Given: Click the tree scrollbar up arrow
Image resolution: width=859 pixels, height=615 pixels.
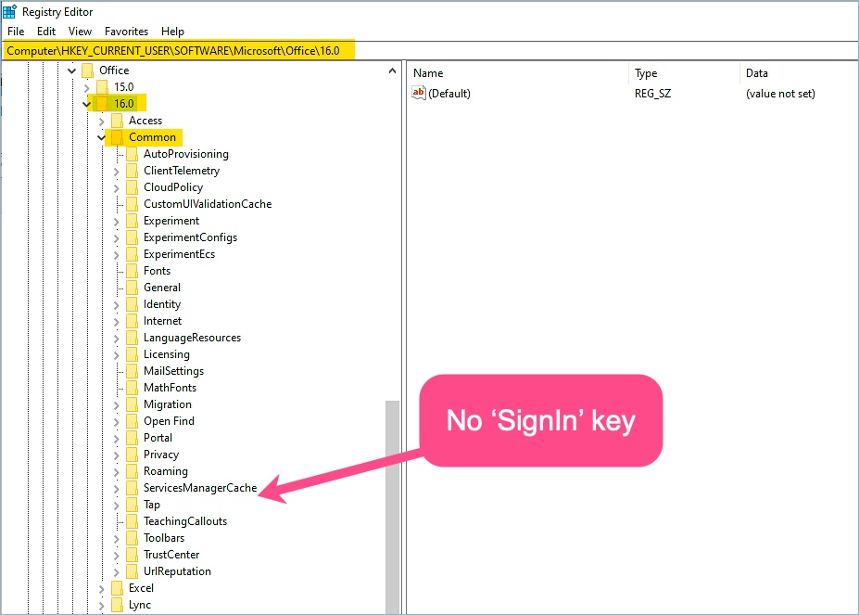Looking at the screenshot, I should (392, 70).
